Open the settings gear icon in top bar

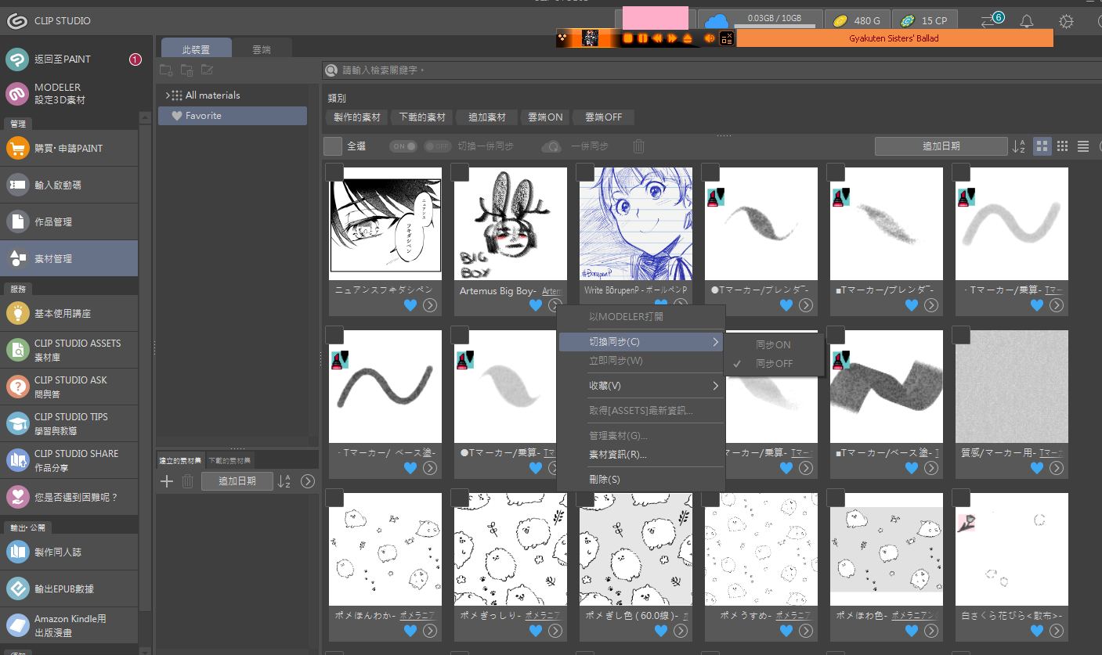coord(1066,21)
